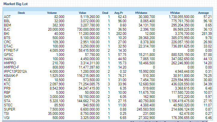Viewport: 217px width, 122px height.
Task: Select the KBANK-F stock symbol
Action: [11, 76]
